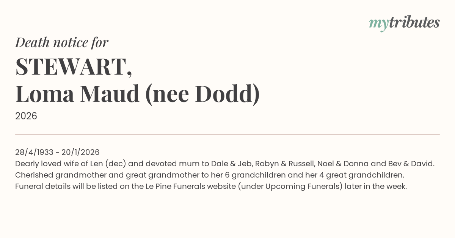The width and height of the screenshot is (455, 238).
Task: Click "Len (dec)" in the notice text
Action: (106, 164)
